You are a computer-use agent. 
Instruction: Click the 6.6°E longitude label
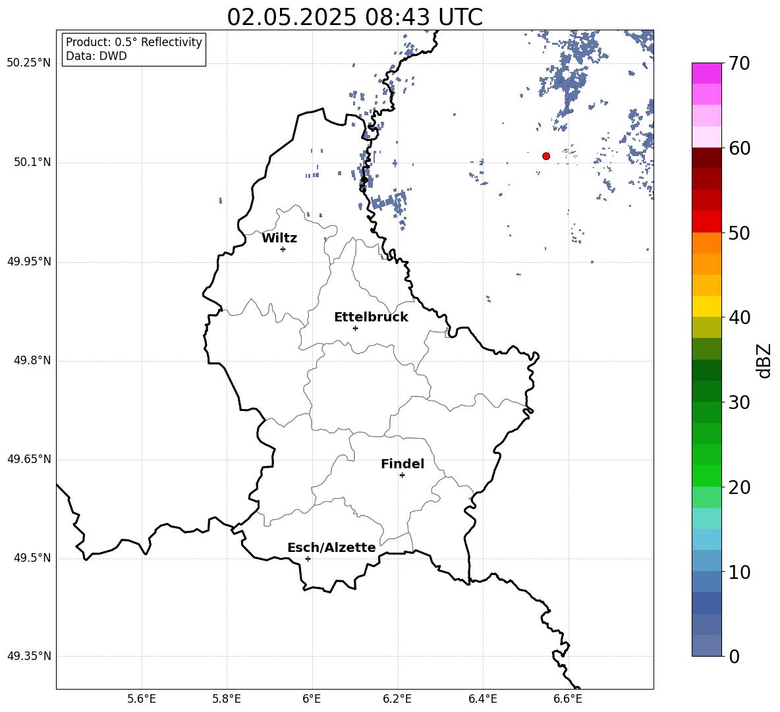pyautogui.click(x=568, y=699)
